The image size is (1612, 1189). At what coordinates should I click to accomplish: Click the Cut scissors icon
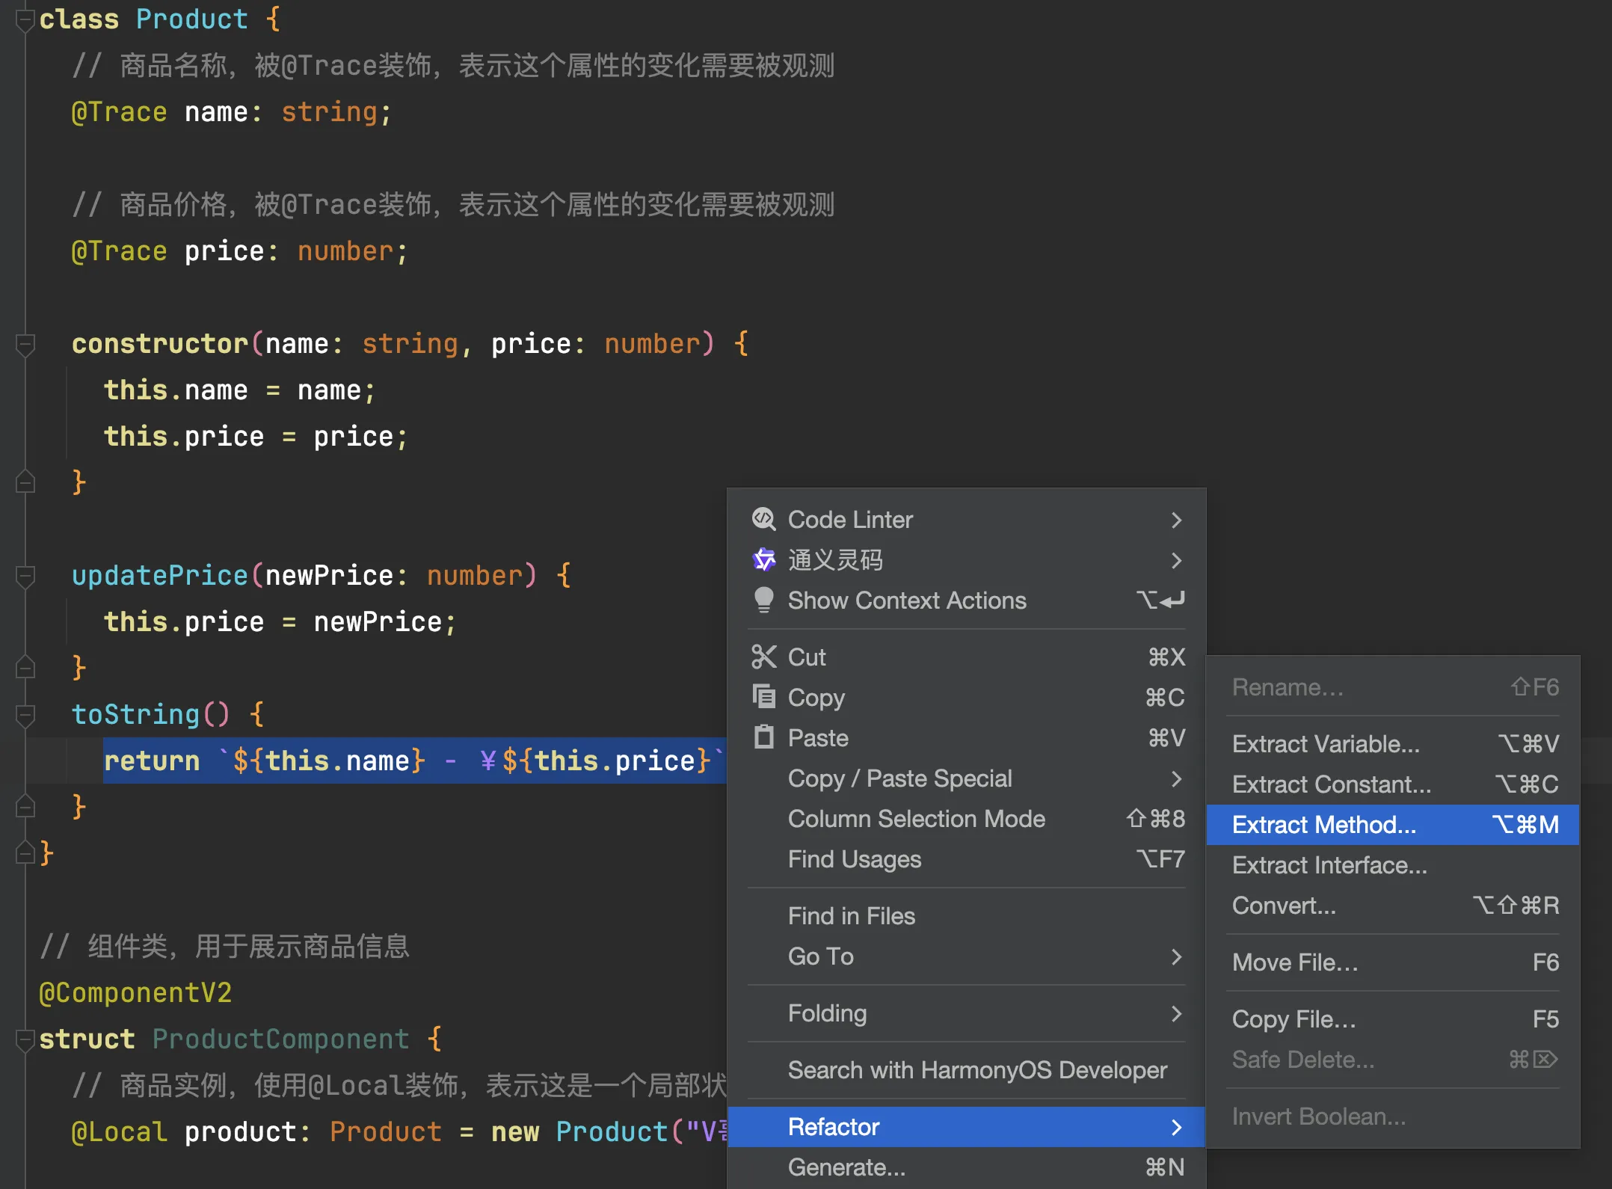coord(763,657)
